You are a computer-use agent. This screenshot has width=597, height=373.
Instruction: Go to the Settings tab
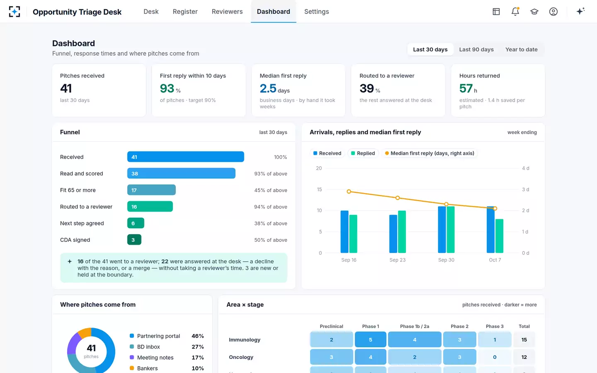pos(316,12)
